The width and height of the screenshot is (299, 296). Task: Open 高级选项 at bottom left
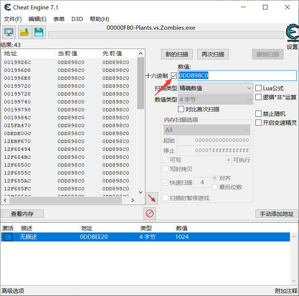coord(13,291)
